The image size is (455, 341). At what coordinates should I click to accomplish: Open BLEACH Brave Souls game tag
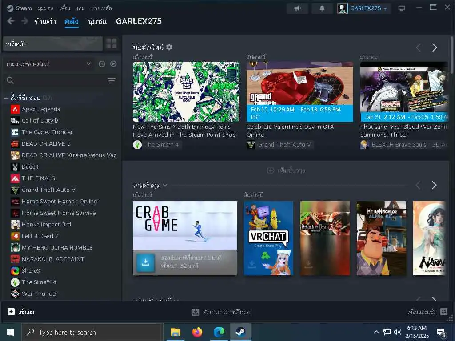click(x=404, y=145)
